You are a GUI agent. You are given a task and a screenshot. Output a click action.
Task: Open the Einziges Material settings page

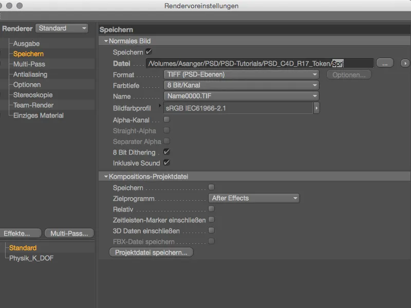(38, 115)
